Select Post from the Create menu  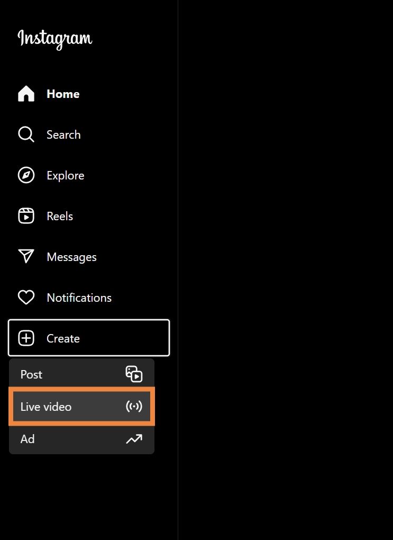[81, 374]
